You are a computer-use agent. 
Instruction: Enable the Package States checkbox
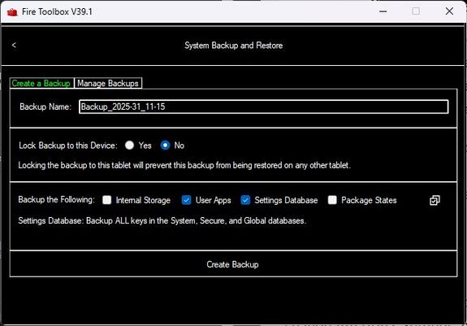pos(332,200)
